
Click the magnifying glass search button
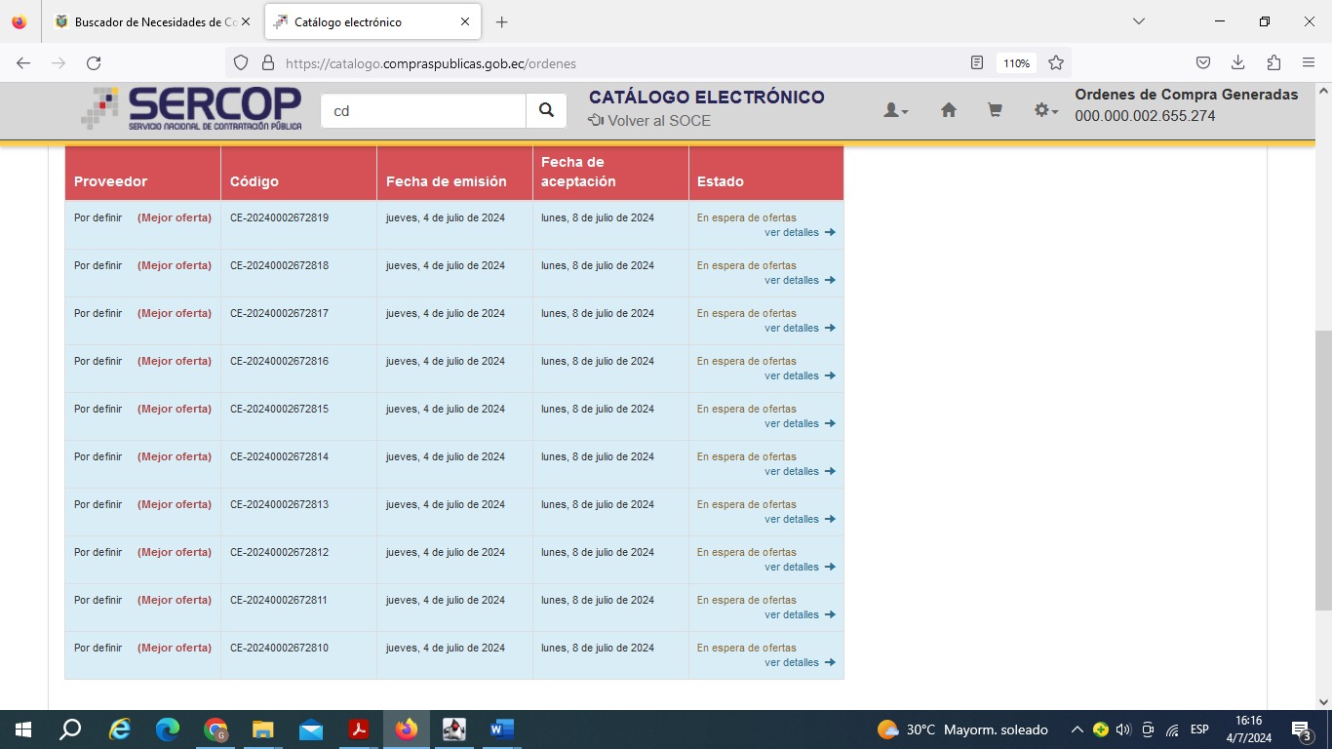pos(546,111)
